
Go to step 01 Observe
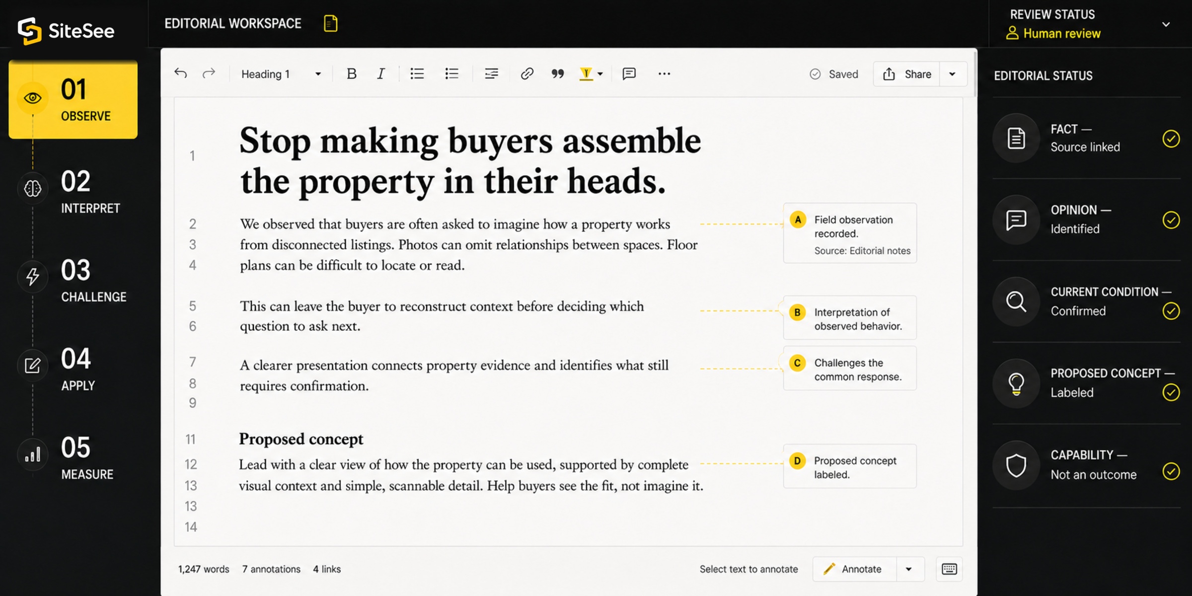(x=73, y=99)
